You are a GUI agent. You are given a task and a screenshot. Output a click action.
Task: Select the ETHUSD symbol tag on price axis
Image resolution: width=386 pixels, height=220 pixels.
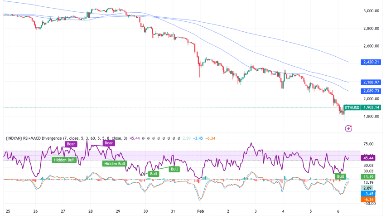[x=352, y=108]
